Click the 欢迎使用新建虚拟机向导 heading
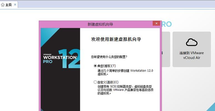The image size is (215, 111). (x=116, y=39)
